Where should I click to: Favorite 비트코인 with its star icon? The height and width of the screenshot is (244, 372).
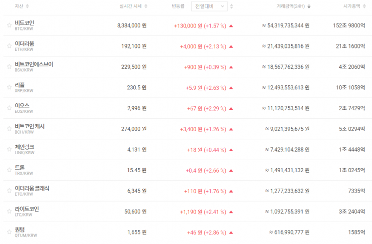tap(9, 25)
